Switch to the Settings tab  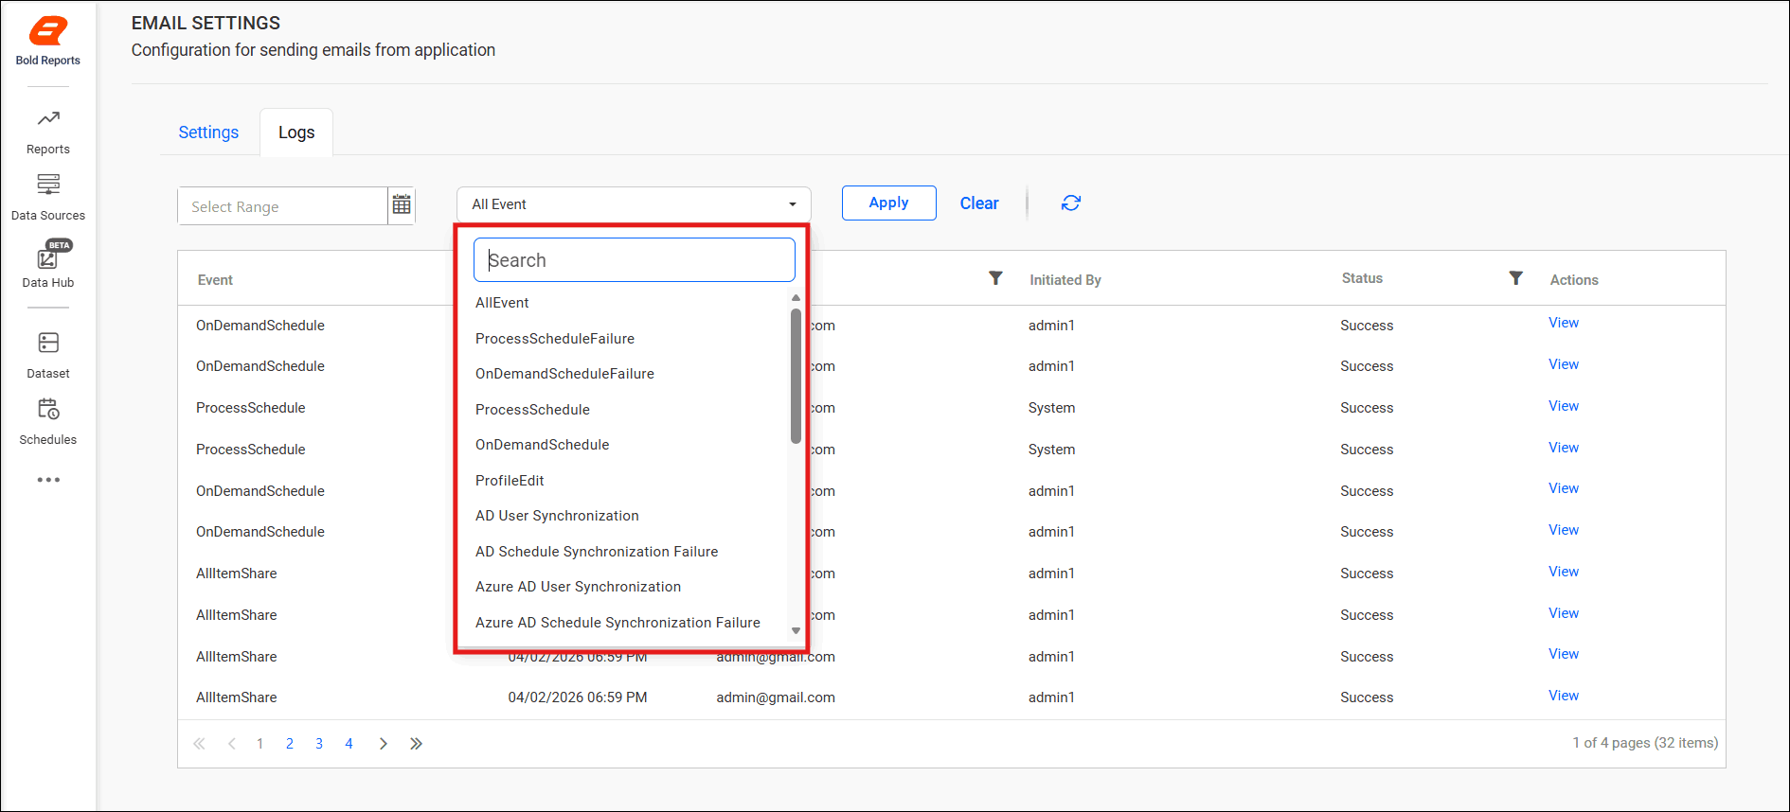208,132
